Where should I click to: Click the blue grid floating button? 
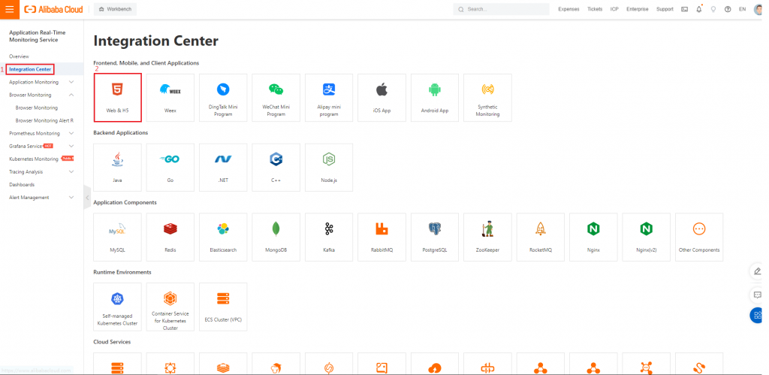coord(758,315)
